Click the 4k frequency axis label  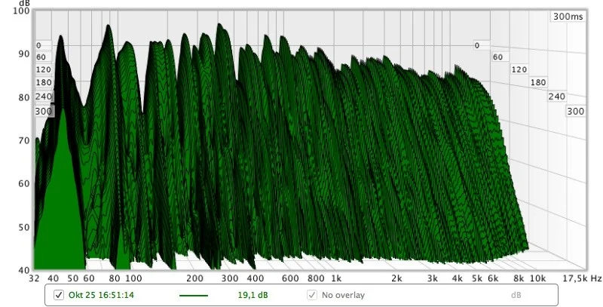(x=457, y=278)
